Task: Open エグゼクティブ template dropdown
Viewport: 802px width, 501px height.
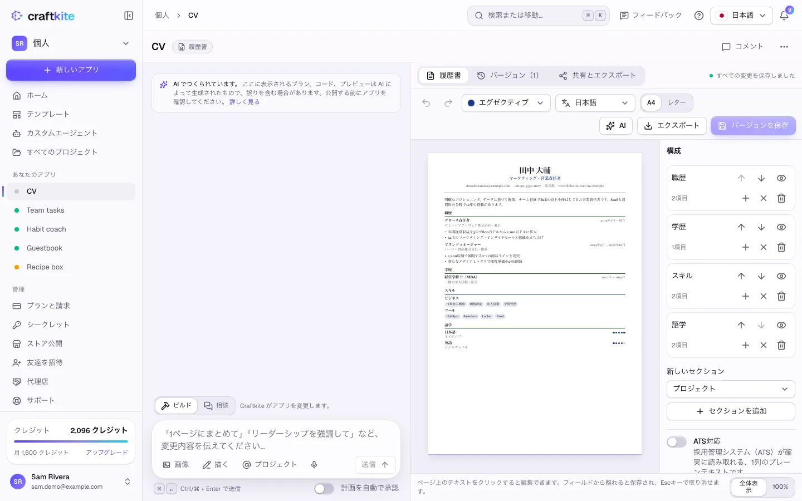Action: [506, 103]
